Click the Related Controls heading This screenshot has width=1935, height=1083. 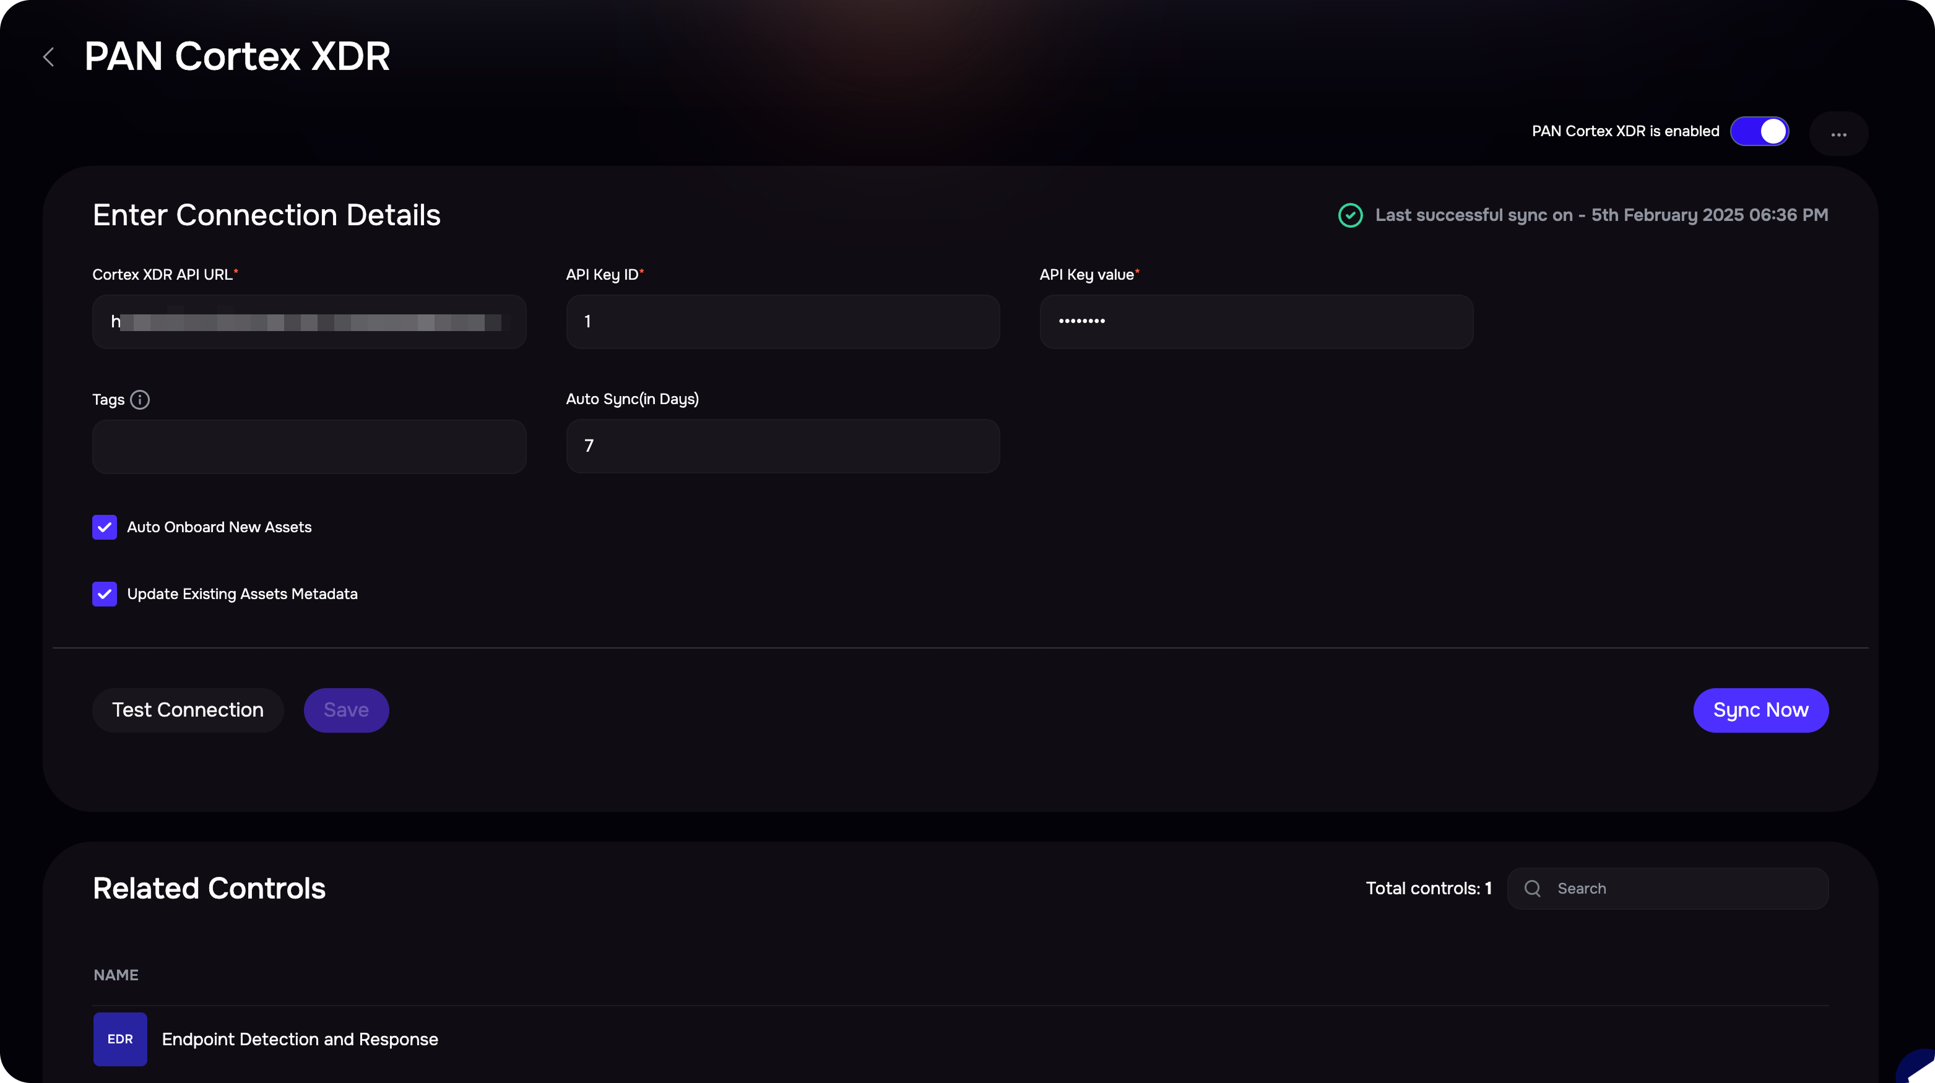209,889
